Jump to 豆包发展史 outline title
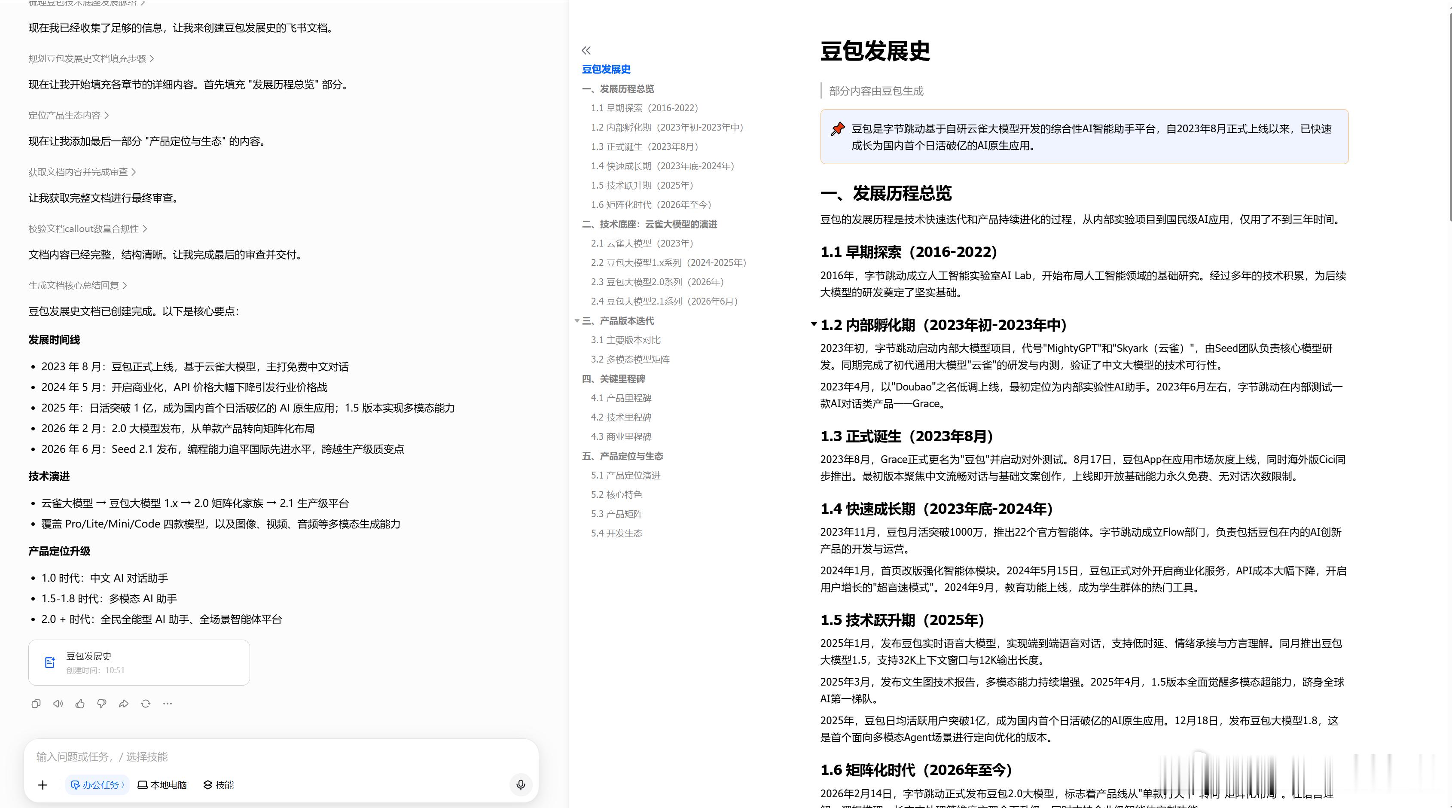Image resolution: width=1452 pixels, height=808 pixels. coord(606,69)
